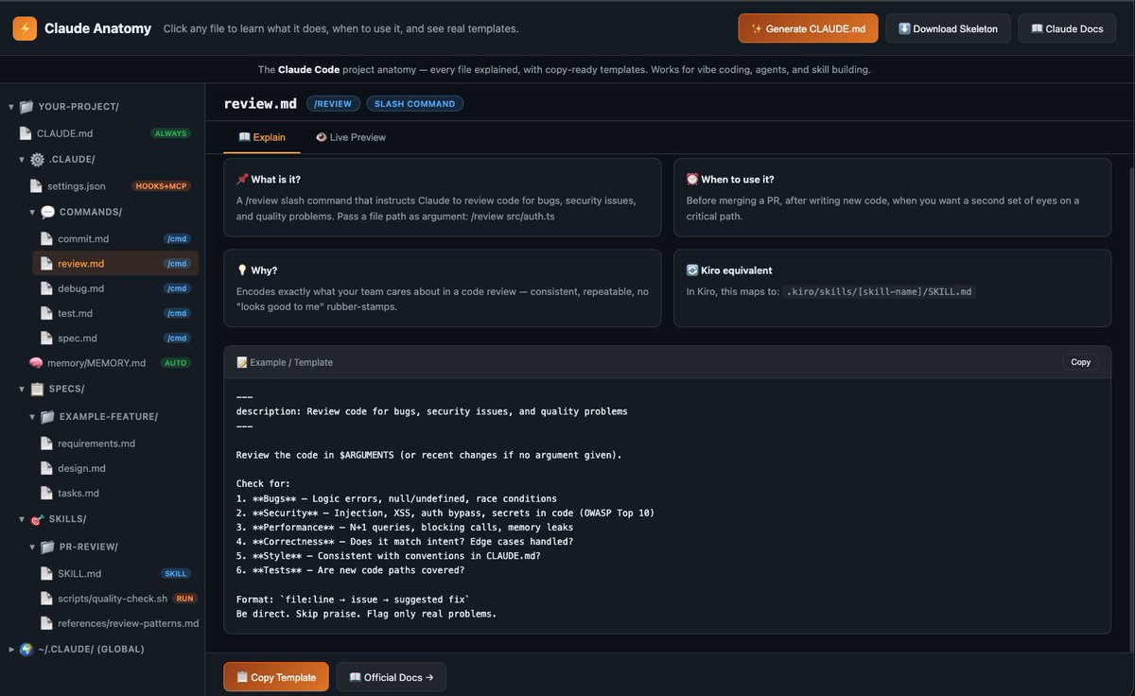Click the file icon beside test.md
This screenshot has height=696, width=1135.
[x=46, y=313]
